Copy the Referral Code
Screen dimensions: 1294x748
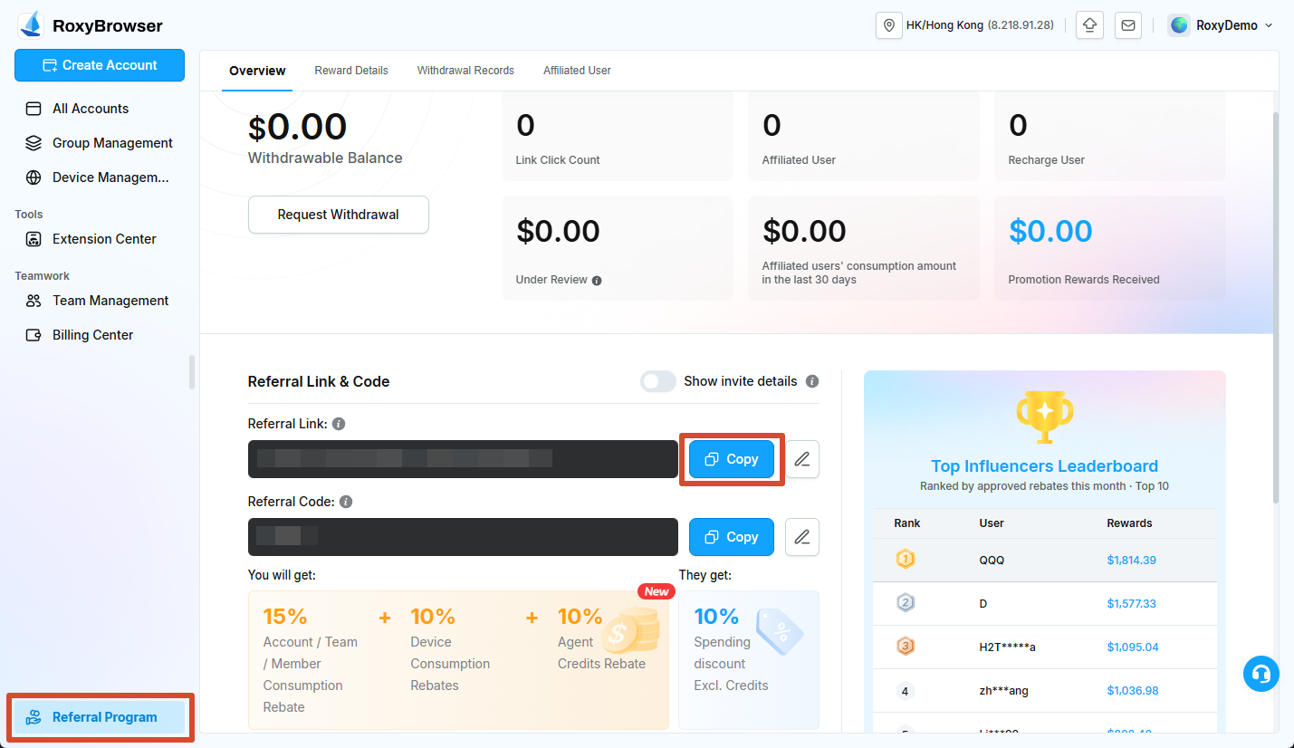(x=732, y=537)
